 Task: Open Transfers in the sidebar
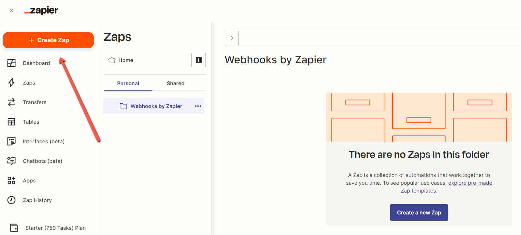[35, 102]
